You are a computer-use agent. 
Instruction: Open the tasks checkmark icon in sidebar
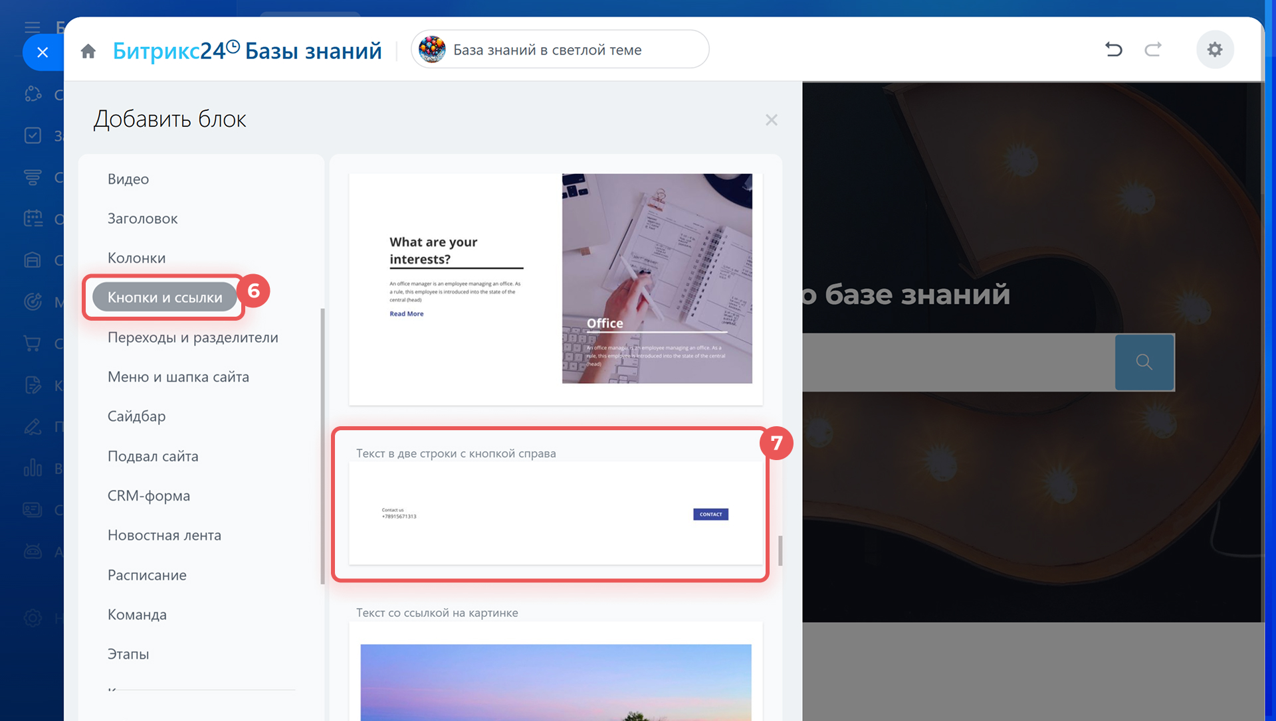click(33, 135)
